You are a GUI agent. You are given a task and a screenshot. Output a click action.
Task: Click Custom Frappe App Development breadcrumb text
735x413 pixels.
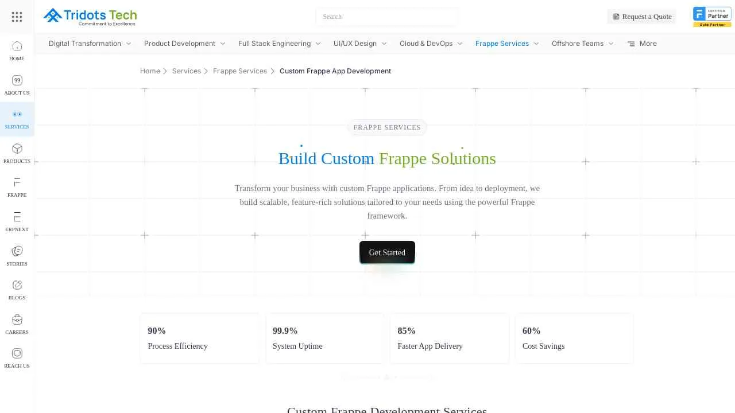point(335,71)
